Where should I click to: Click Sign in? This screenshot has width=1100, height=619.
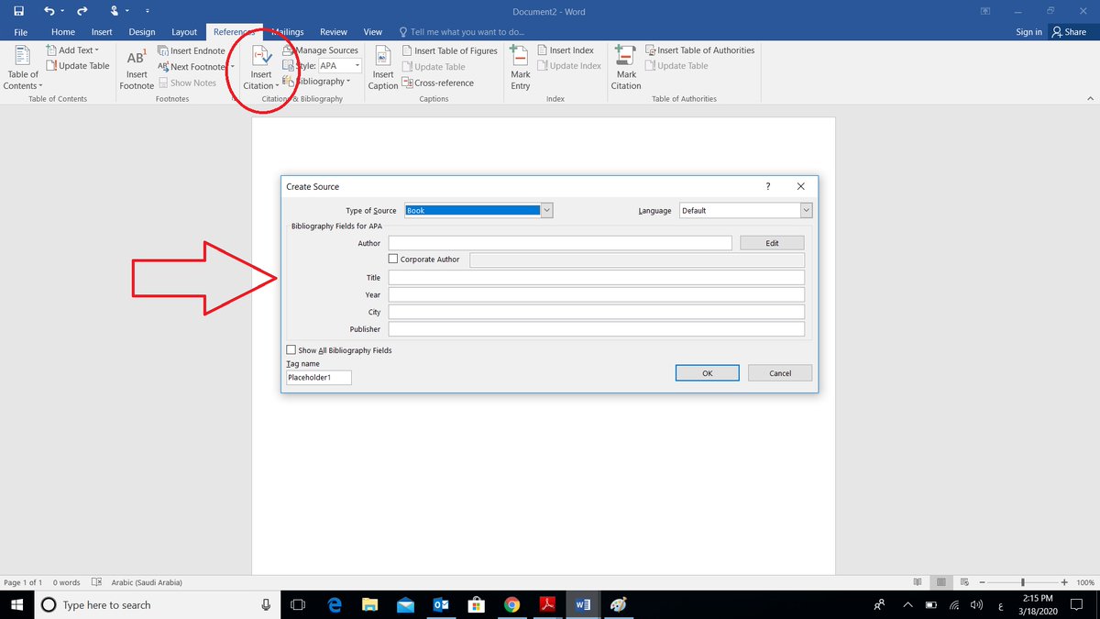point(1028,32)
